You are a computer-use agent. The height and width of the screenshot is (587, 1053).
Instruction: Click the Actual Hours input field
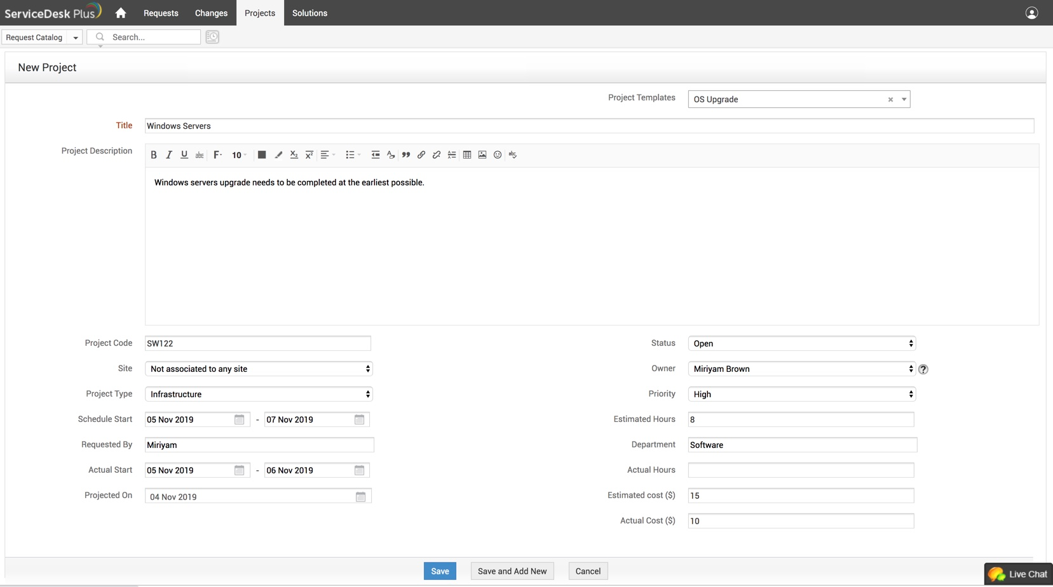tap(801, 470)
